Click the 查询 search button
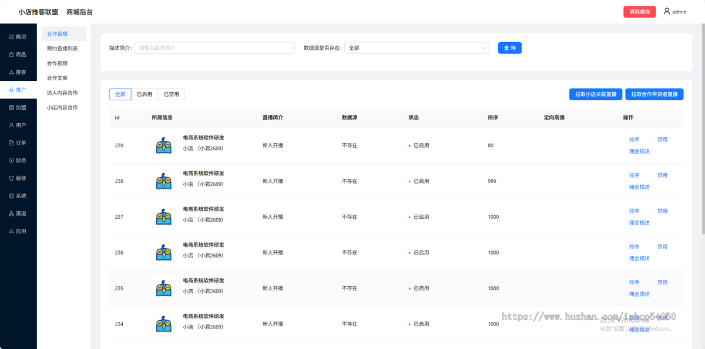The image size is (705, 349). tap(509, 48)
